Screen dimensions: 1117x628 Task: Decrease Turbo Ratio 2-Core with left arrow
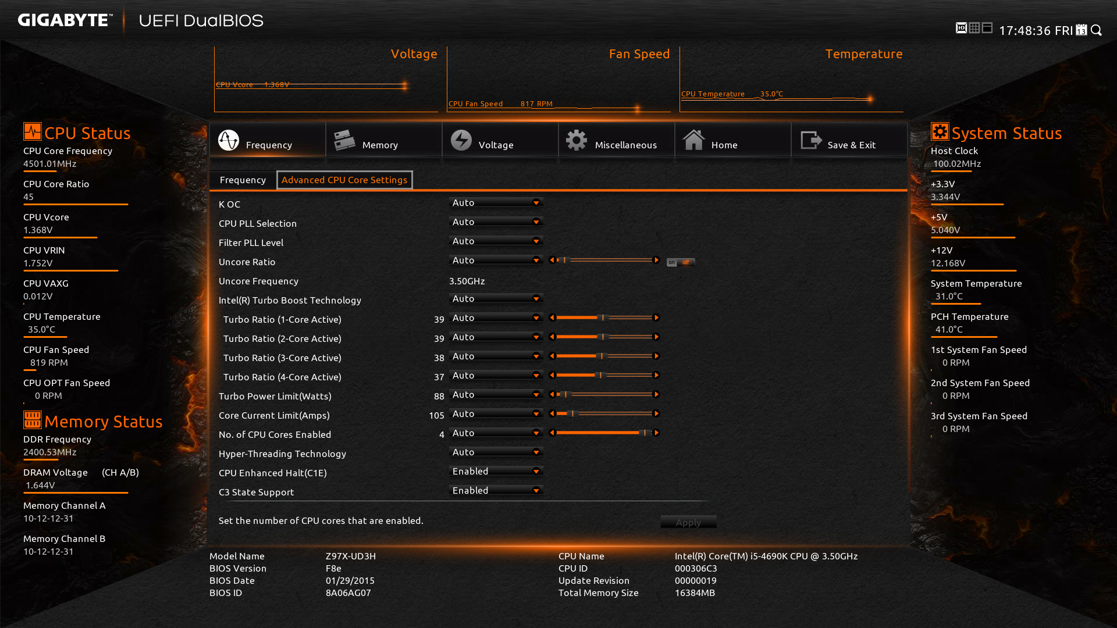tap(552, 337)
